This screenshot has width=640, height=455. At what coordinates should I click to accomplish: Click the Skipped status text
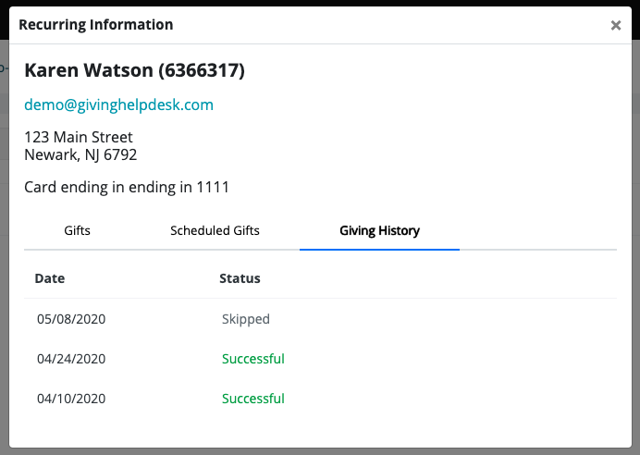click(x=246, y=319)
